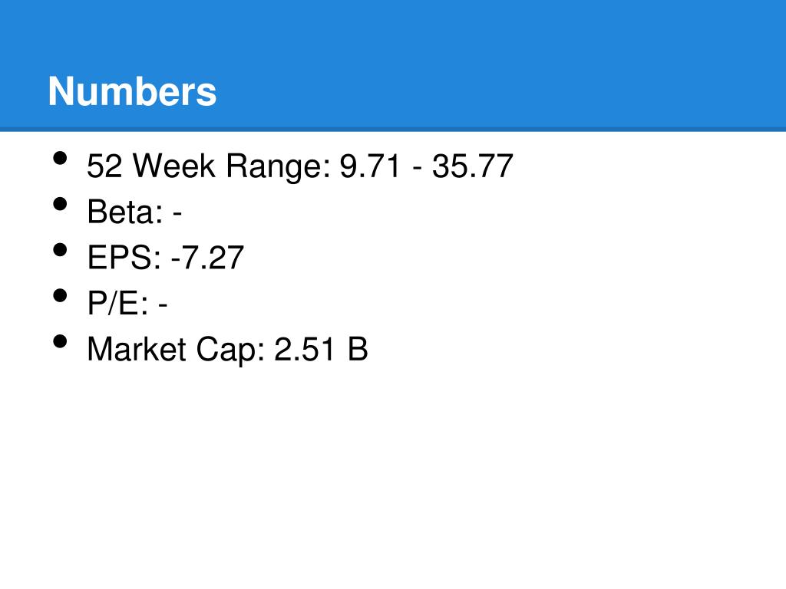Click the 2.51 B market cap value

point(321,350)
